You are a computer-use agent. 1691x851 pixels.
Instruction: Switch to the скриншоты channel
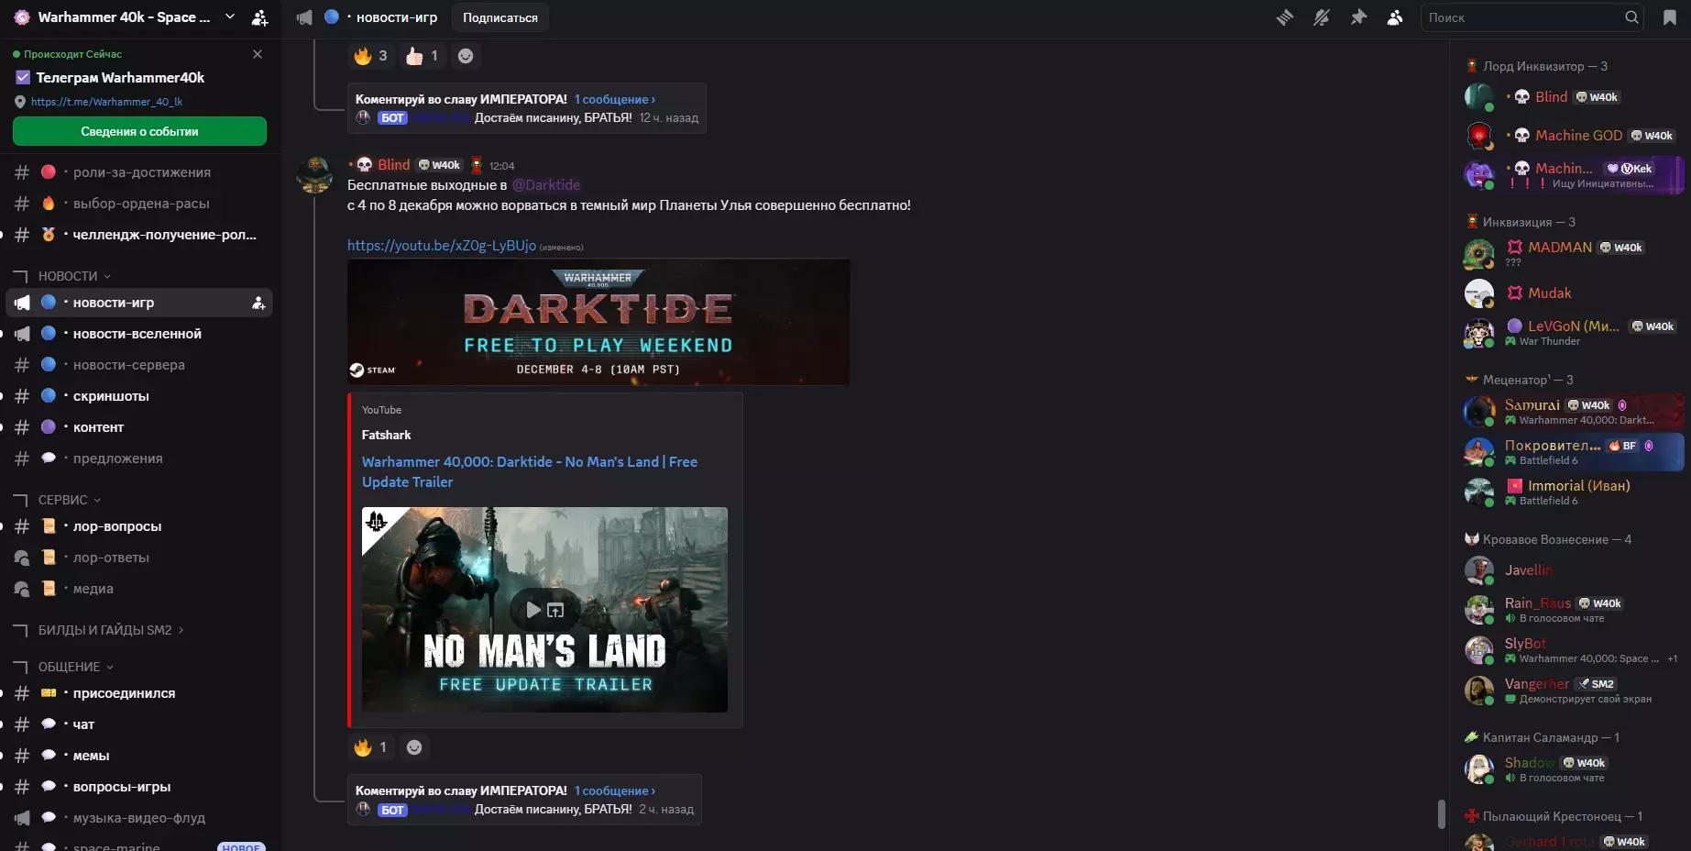[139, 396]
